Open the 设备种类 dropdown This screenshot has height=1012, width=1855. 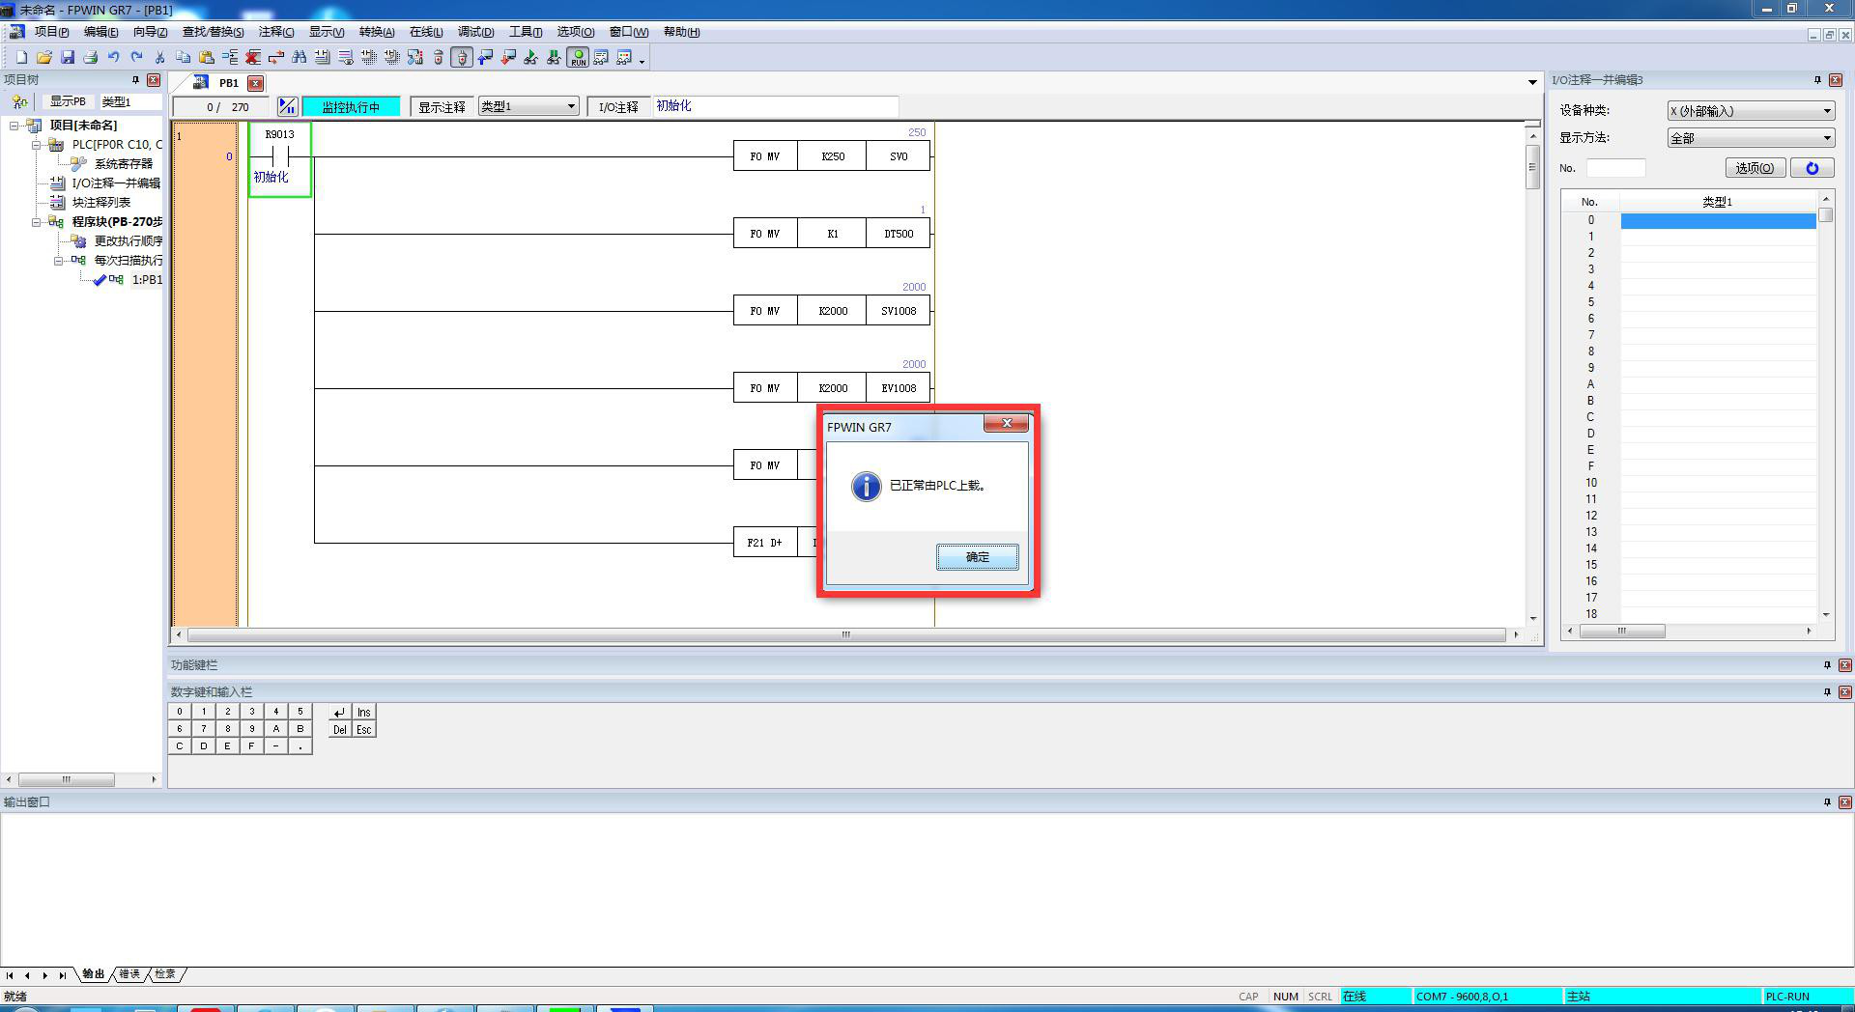pos(1750,111)
